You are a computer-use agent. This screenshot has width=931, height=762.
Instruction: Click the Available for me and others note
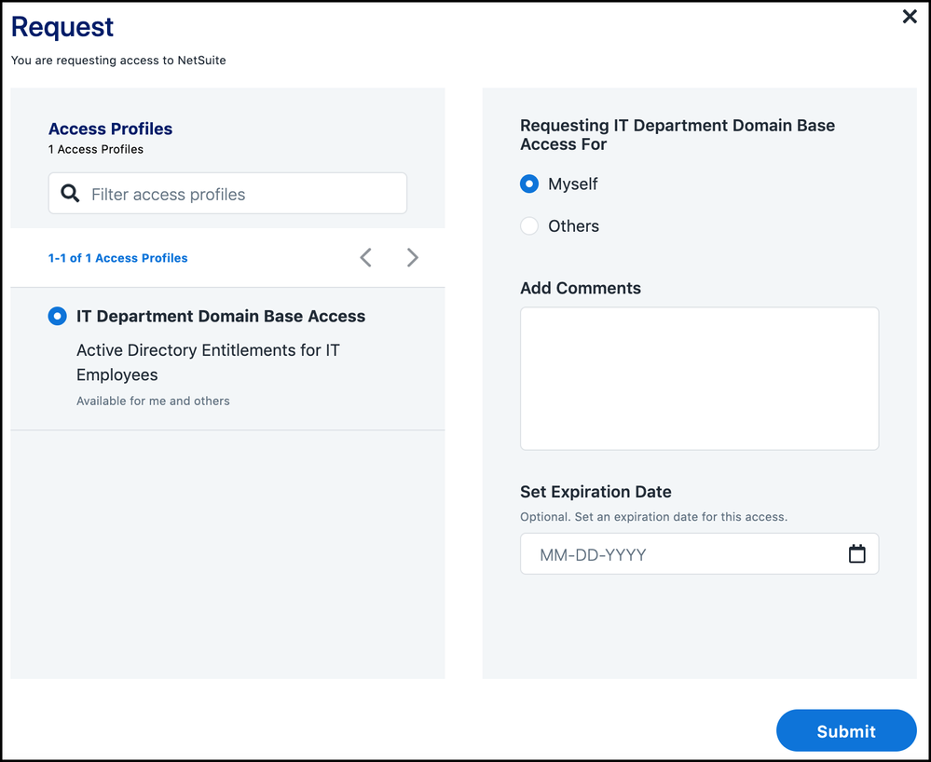coord(153,401)
